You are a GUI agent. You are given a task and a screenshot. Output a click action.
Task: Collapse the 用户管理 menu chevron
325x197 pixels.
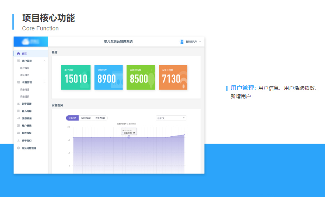[x=44, y=61]
